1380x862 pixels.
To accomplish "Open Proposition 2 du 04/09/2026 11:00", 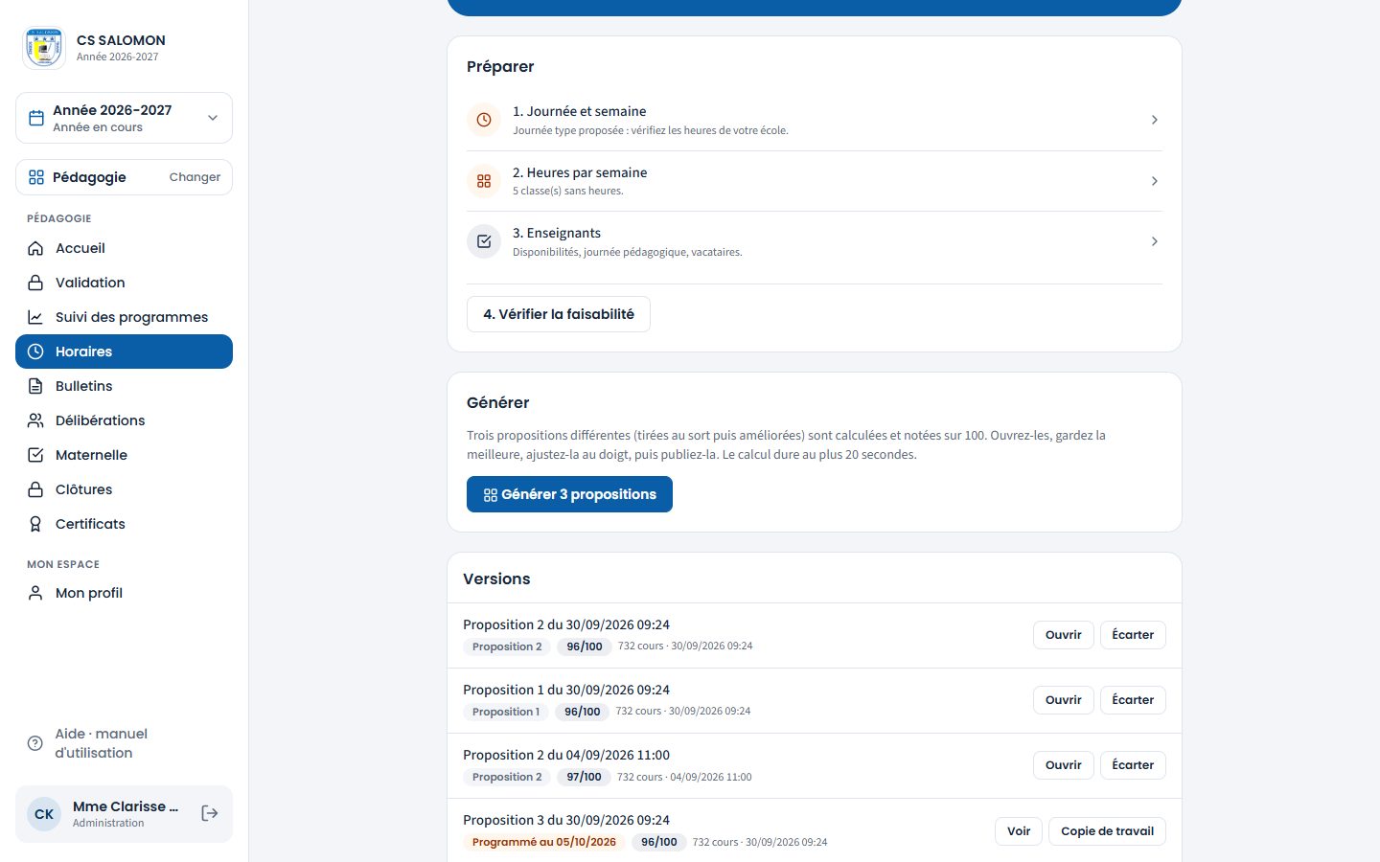I will pyautogui.click(x=1063, y=765).
